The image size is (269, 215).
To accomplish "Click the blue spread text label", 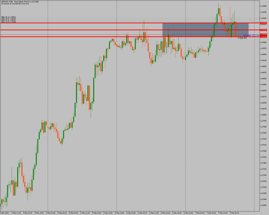I will (x=251, y=35).
